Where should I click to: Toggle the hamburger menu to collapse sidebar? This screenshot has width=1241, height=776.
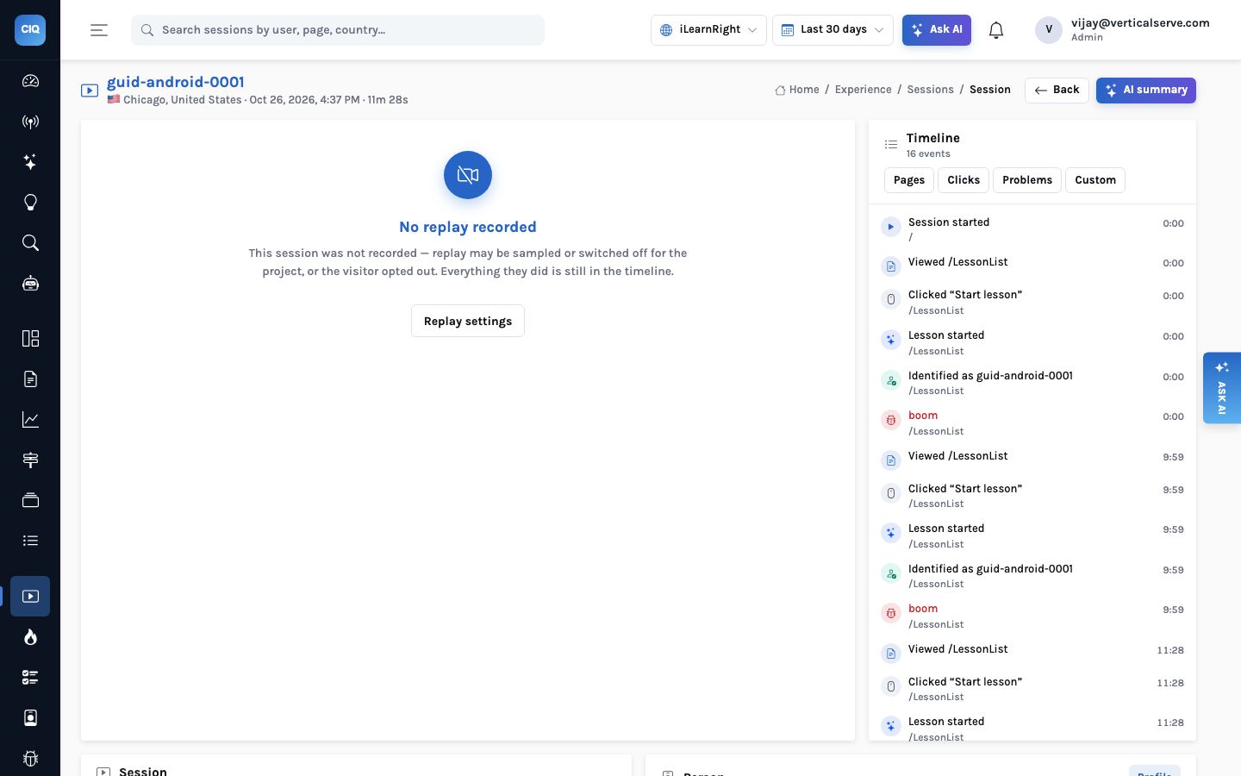[x=99, y=30]
